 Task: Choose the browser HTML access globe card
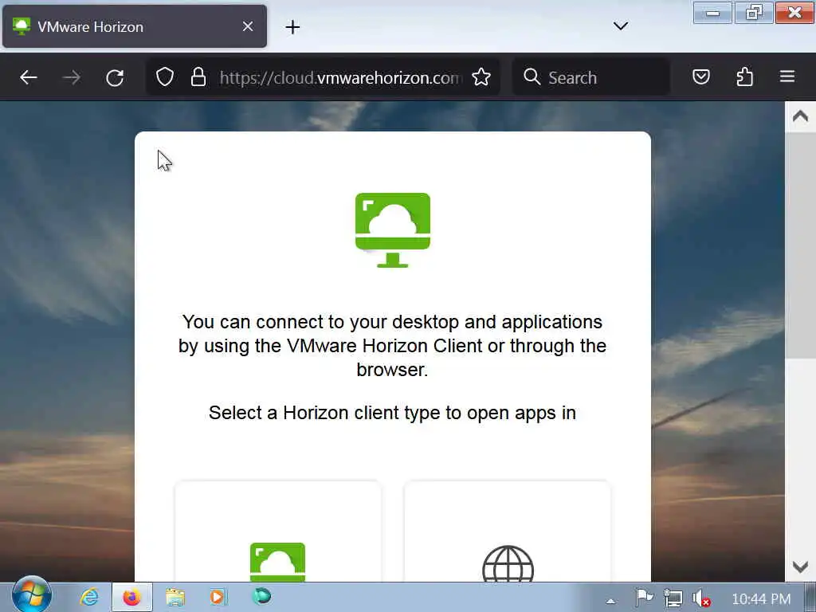click(507, 531)
